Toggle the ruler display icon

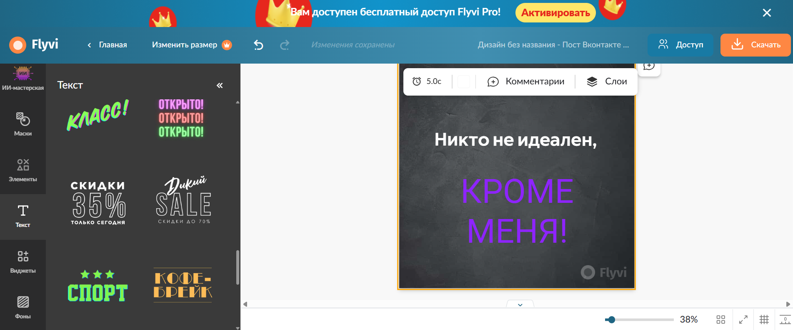pos(785,319)
